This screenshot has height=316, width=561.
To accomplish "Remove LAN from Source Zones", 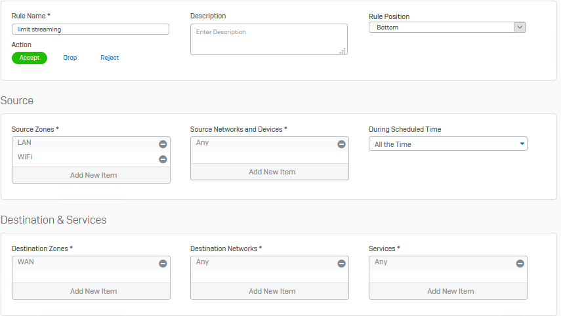I will pos(163,144).
